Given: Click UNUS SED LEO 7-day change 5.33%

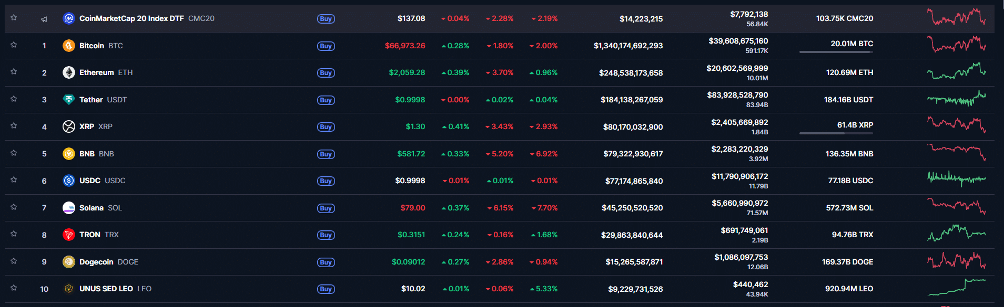Looking at the screenshot, I should (x=544, y=289).
